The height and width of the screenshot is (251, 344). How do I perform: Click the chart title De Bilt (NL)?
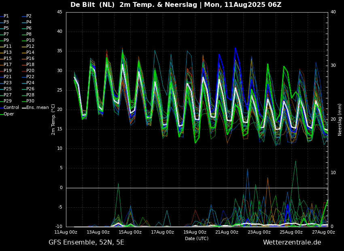pos(92,4)
